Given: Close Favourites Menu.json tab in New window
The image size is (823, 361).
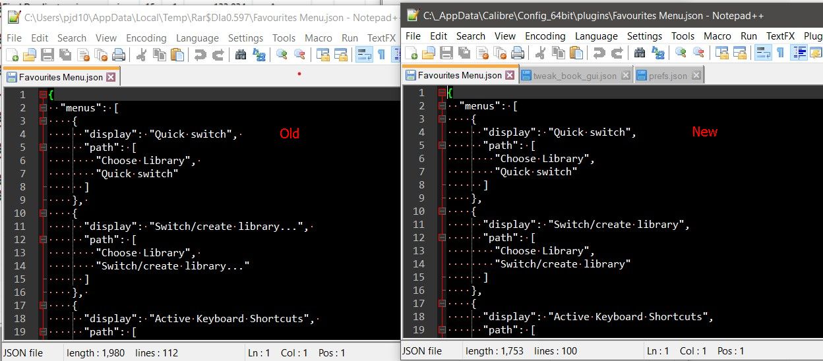Looking at the screenshot, I should point(510,75).
